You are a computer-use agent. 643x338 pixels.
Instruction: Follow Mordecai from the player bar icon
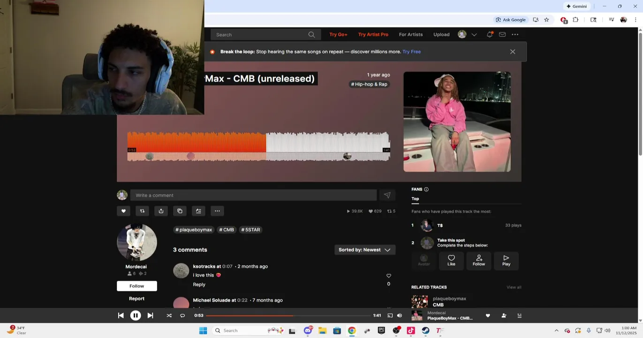[x=504, y=316]
